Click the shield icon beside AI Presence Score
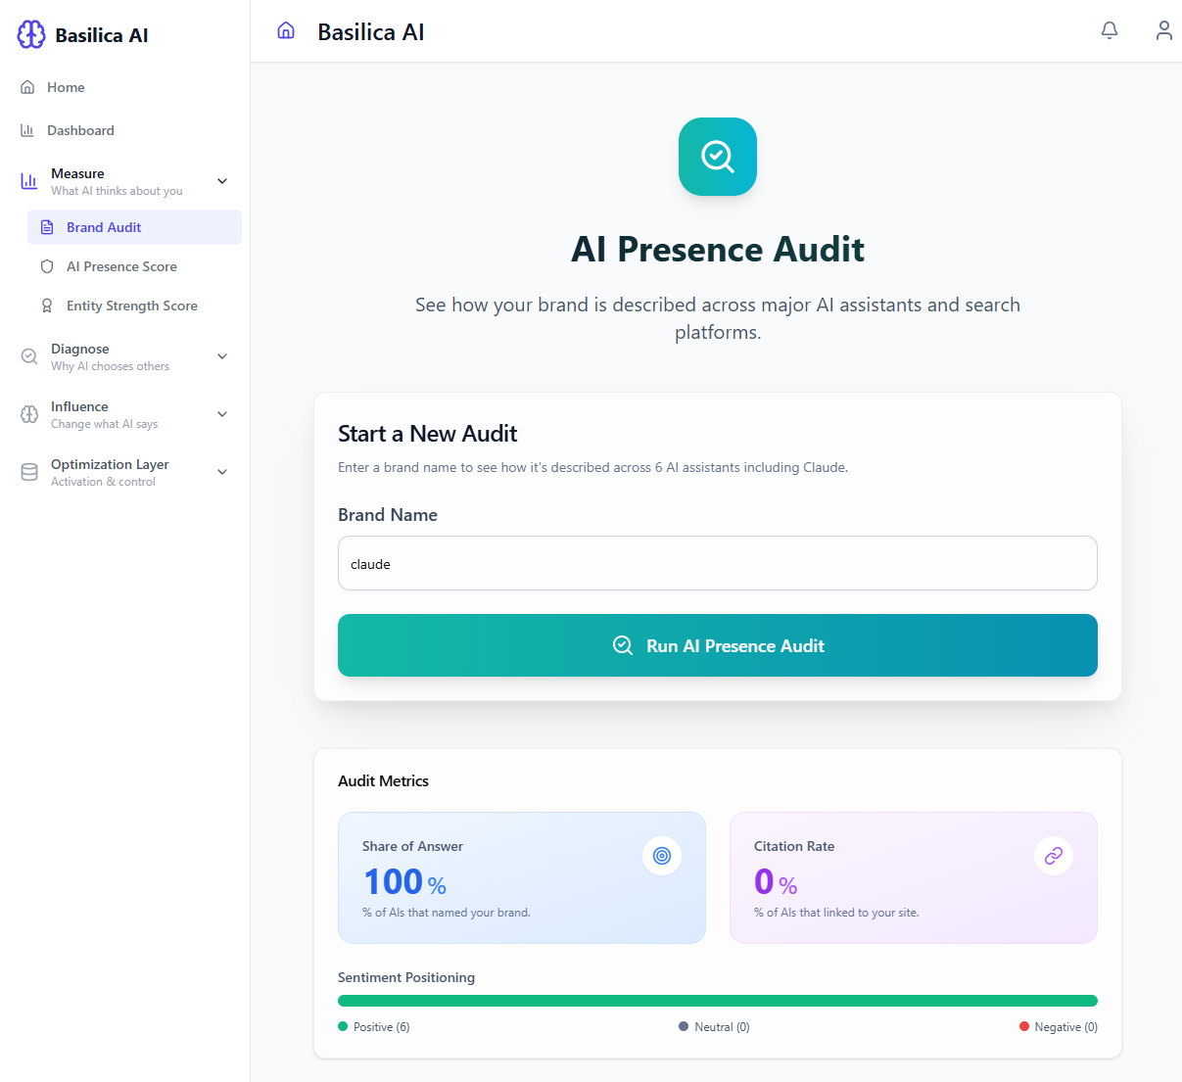The width and height of the screenshot is (1182, 1082). pyautogui.click(x=46, y=265)
